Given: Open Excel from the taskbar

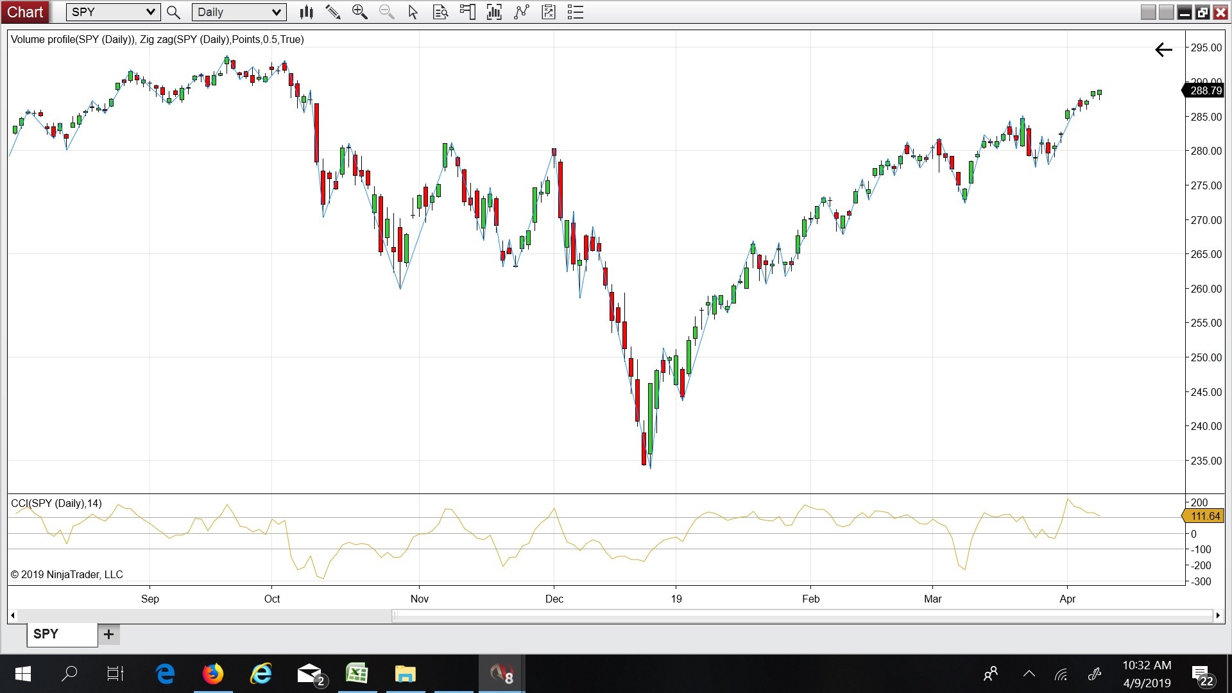Looking at the screenshot, I should click(357, 674).
